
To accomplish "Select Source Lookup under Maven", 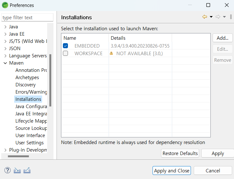I will (31, 128).
